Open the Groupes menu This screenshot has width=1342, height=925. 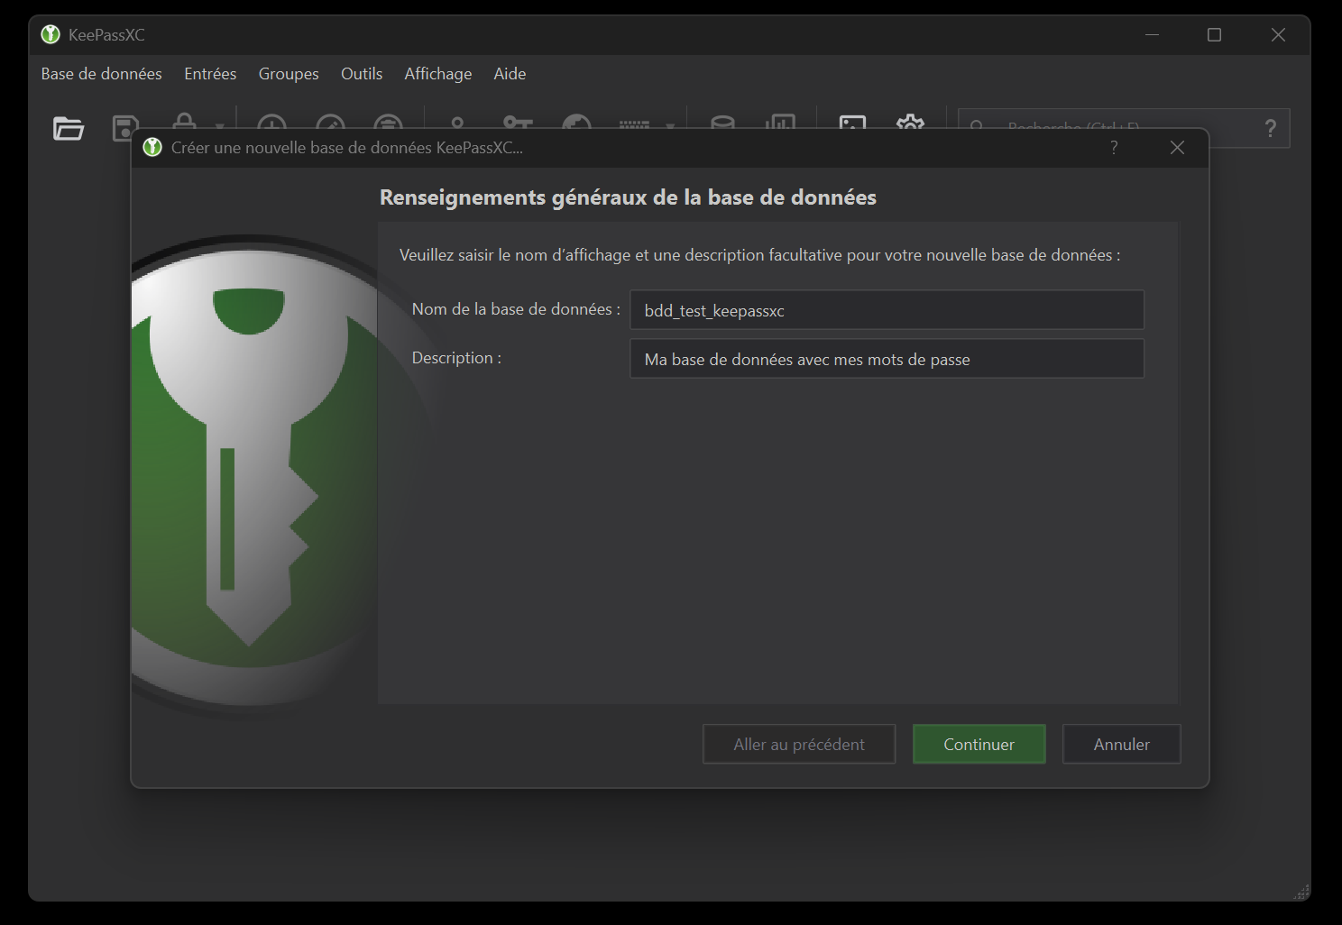click(x=289, y=74)
